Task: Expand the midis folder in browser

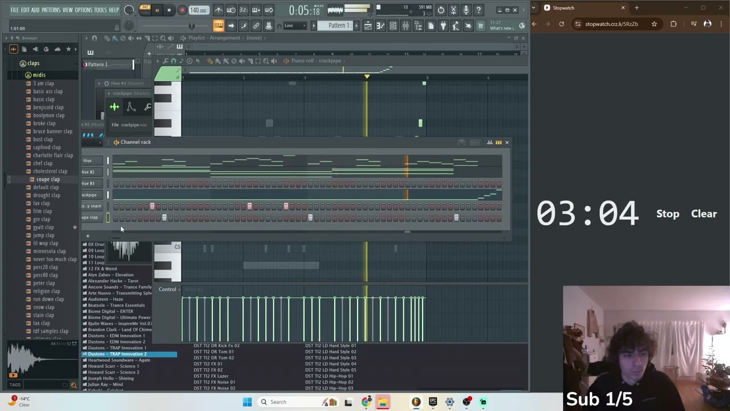Action: tap(39, 75)
